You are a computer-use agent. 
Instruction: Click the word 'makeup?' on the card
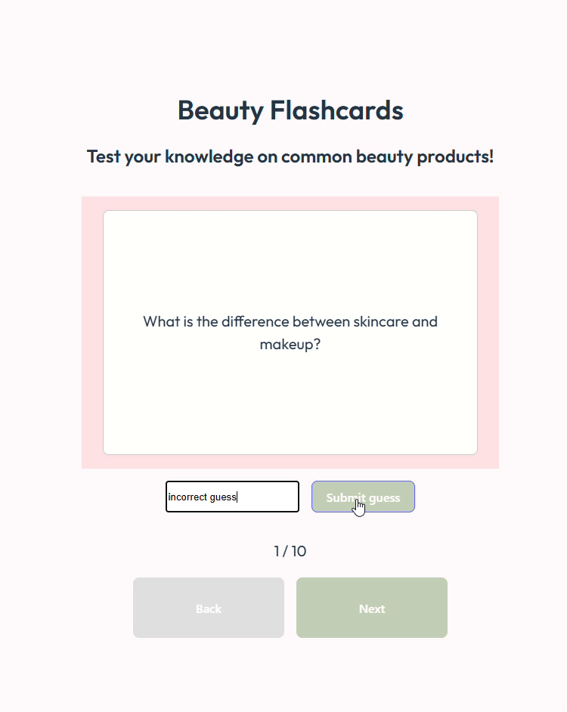point(290,345)
